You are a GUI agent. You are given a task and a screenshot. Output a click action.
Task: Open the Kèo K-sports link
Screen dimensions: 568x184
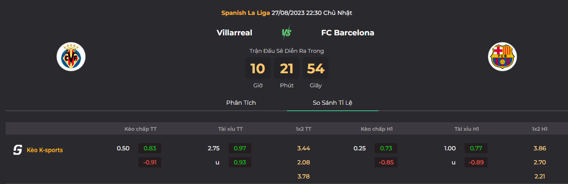click(45, 150)
